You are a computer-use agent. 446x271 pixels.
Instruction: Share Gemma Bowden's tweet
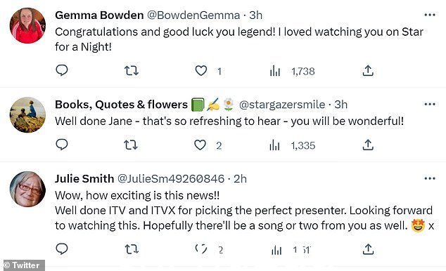368,71
